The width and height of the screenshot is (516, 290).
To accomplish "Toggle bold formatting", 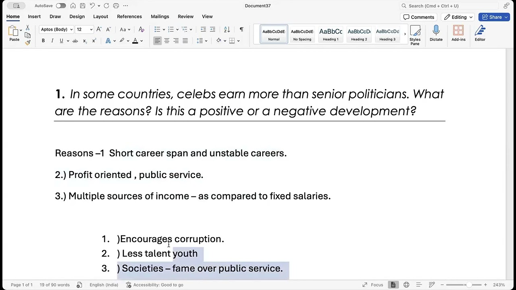I will (x=43, y=41).
